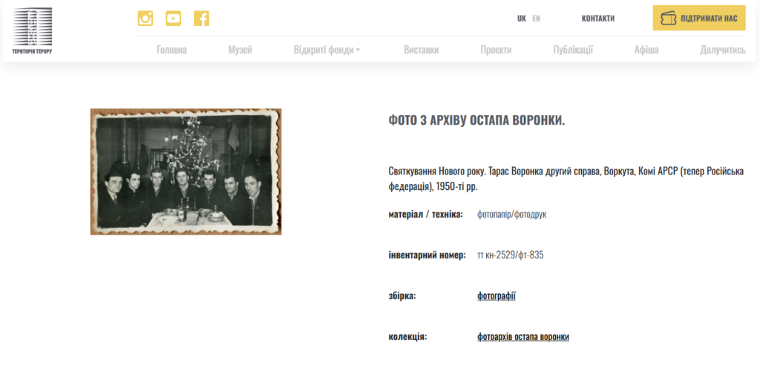Open the Instagram social icon
This screenshot has width=760, height=366.
(145, 19)
